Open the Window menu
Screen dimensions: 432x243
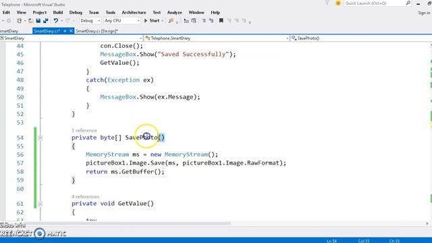(x=196, y=12)
